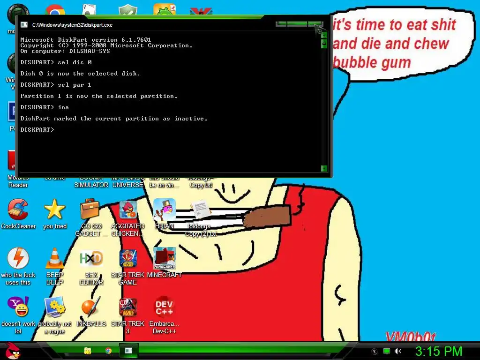Select the diskpart taskbar button
Viewport: 480px width, 360px height.
pyautogui.click(x=128, y=351)
